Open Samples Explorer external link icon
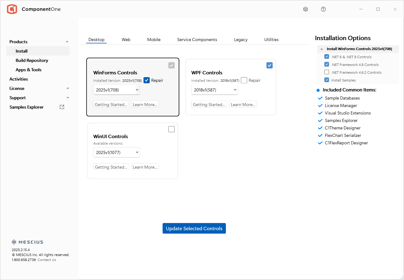The width and height of the screenshot is (404, 280). (x=62, y=107)
